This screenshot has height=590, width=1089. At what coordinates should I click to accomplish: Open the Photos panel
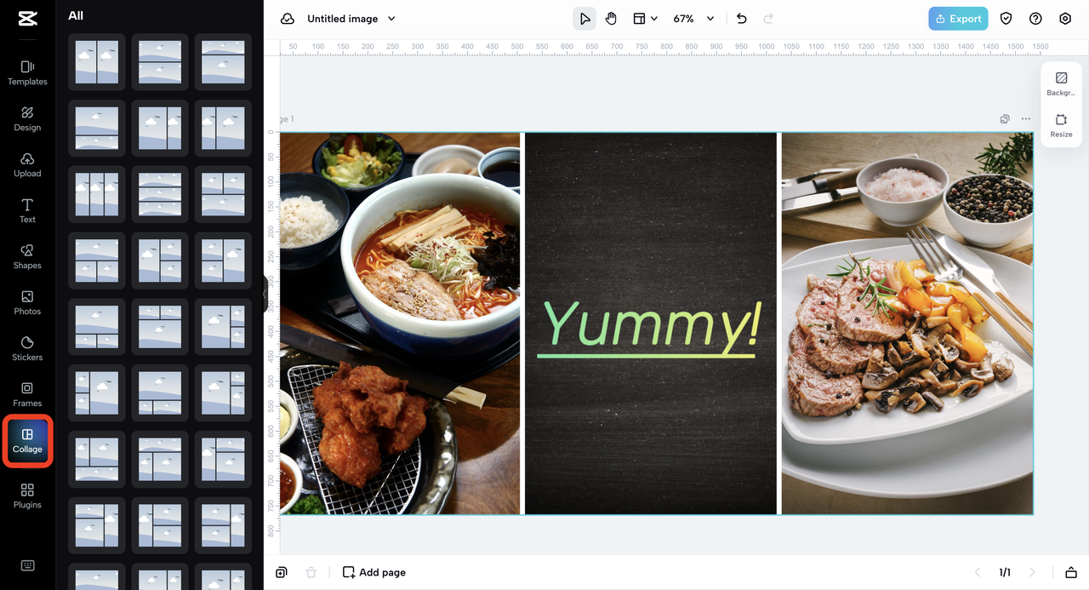(27, 302)
